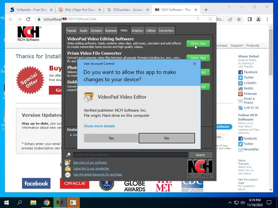Click Products link on NCH webpage
The width and height of the screenshot is (278, 208).
click(252, 45)
